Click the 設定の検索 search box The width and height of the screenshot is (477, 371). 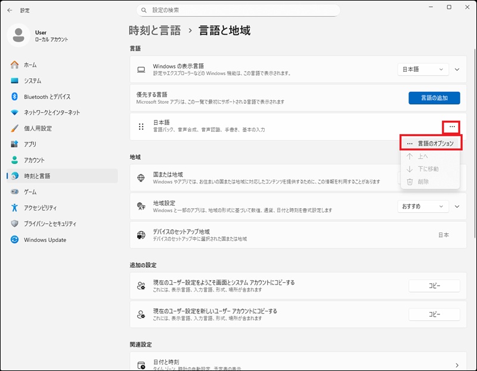click(x=238, y=10)
